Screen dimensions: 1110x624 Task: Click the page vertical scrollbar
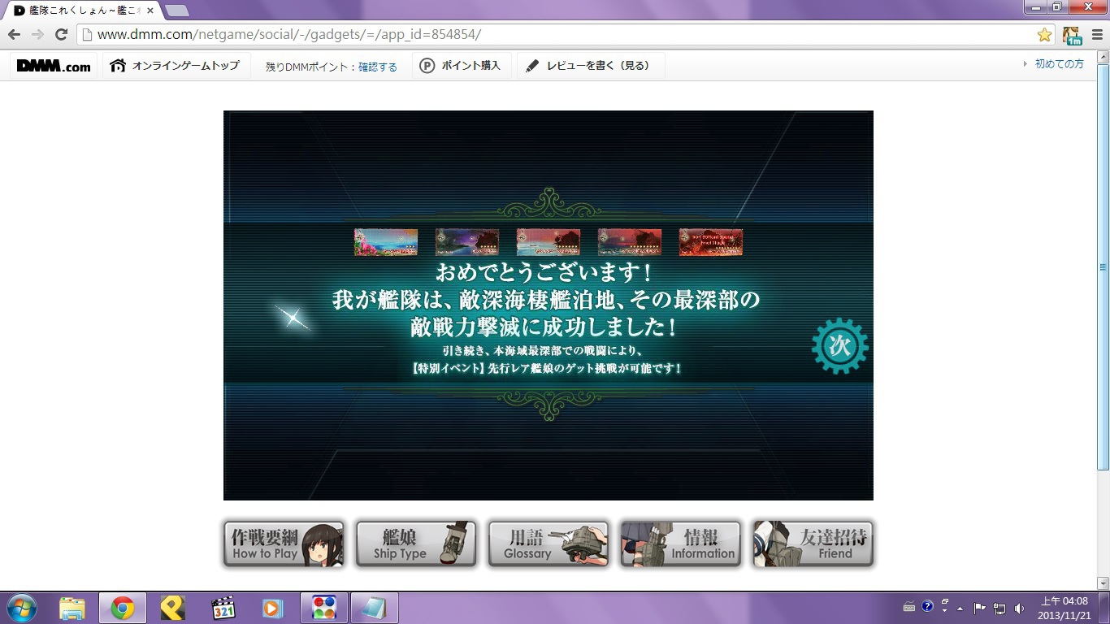[1103, 268]
